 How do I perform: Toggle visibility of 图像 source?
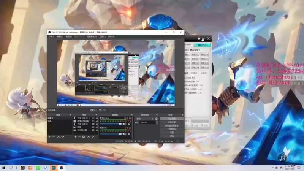[x=93, y=127]
